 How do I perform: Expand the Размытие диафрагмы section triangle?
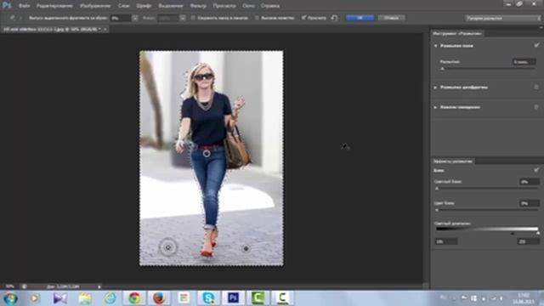click(435, 88)
